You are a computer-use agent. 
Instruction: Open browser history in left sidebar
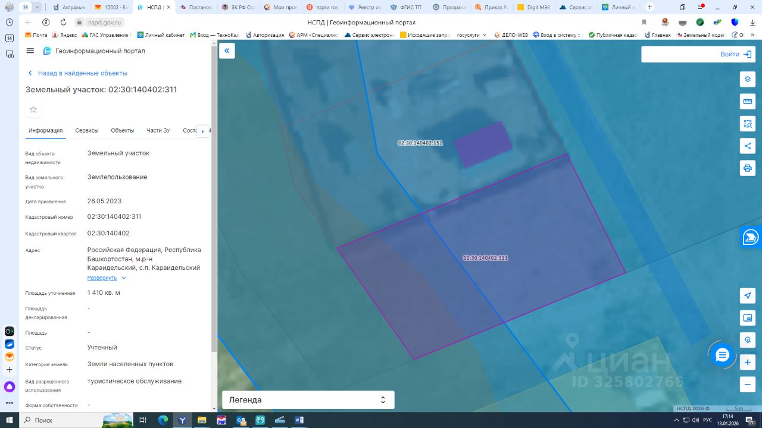[10, 22]
